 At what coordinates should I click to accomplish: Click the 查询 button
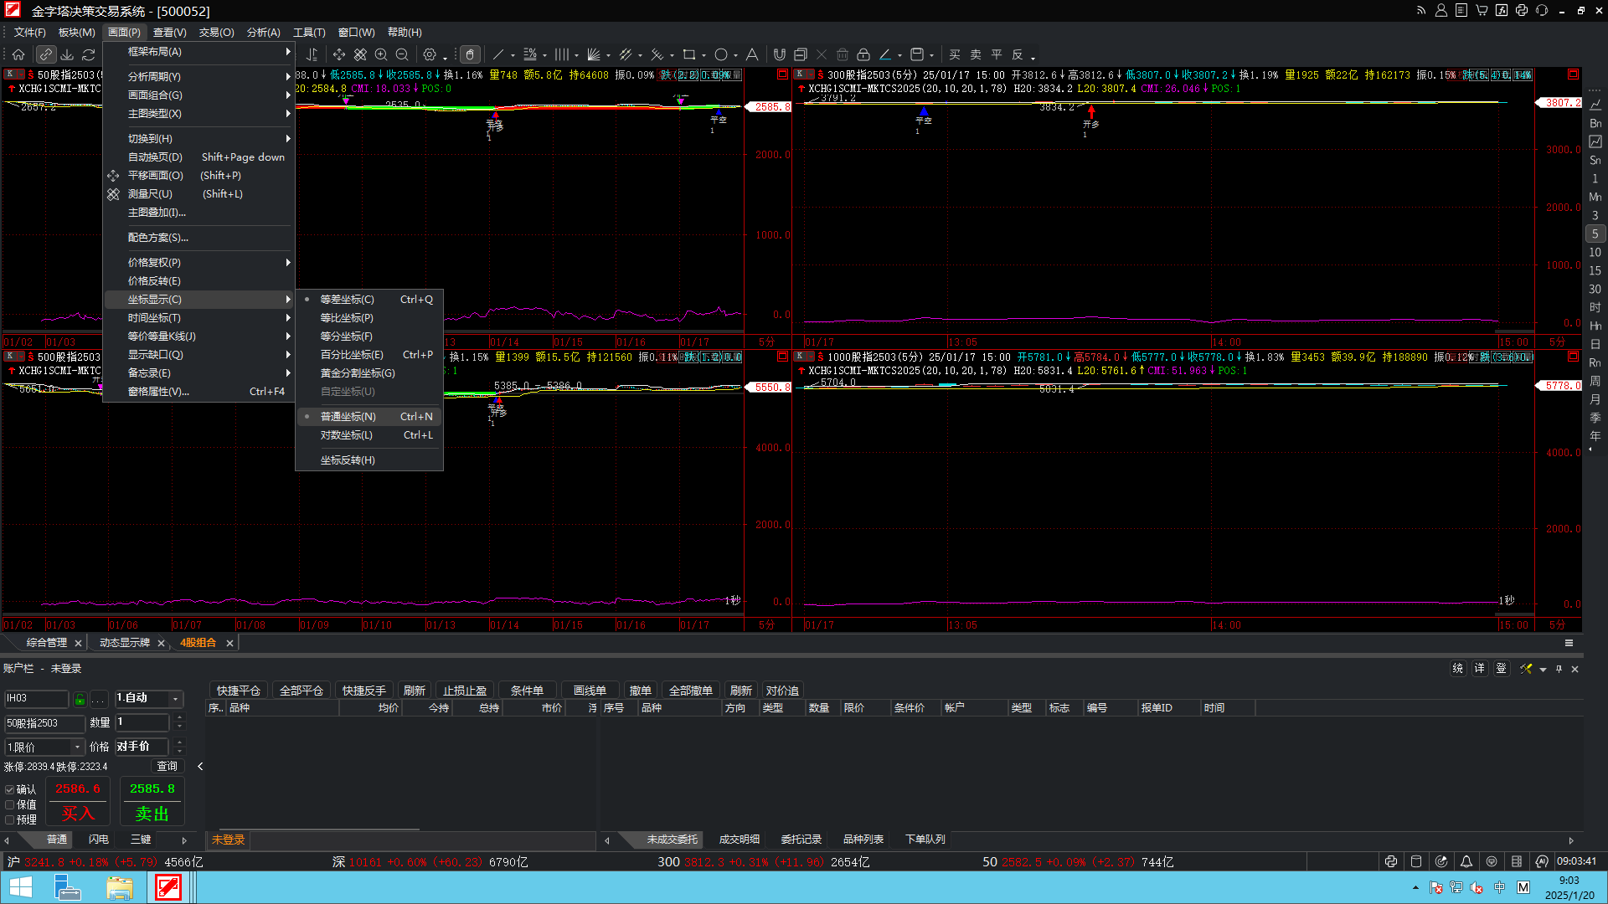coord(167,766)
